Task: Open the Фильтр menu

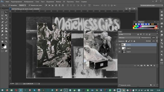Action: tap(58, 2)
